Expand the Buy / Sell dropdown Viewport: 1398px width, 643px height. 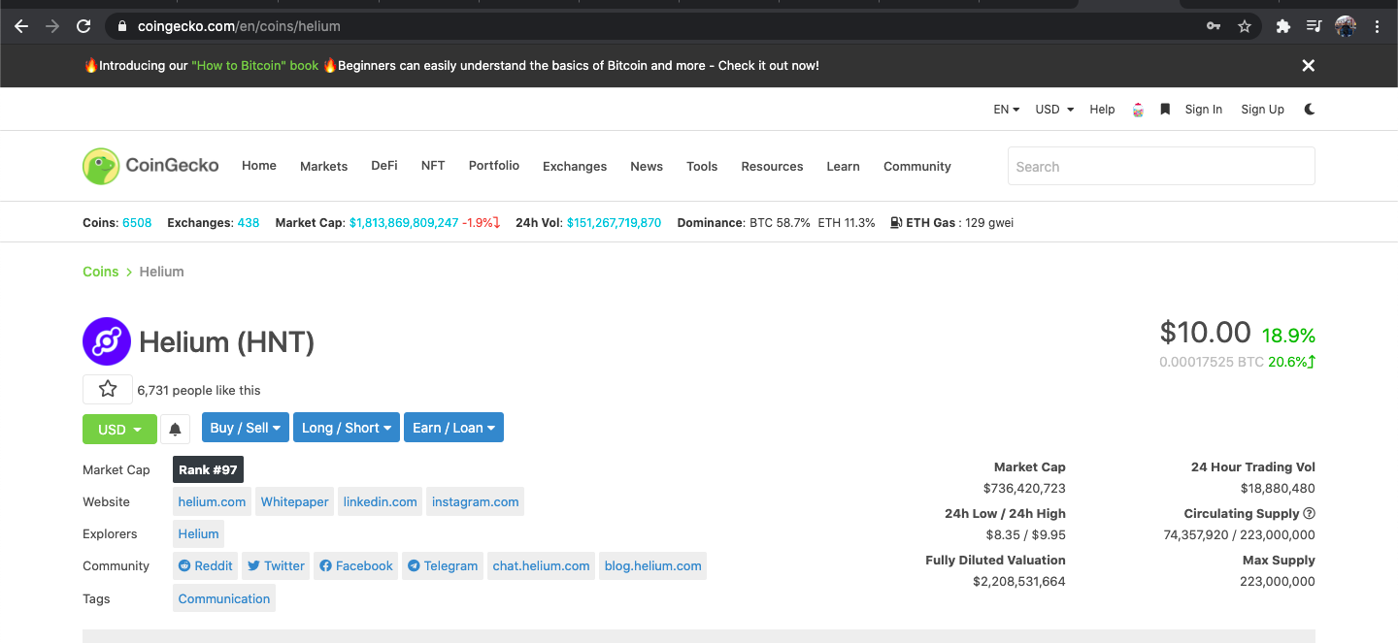246,428
